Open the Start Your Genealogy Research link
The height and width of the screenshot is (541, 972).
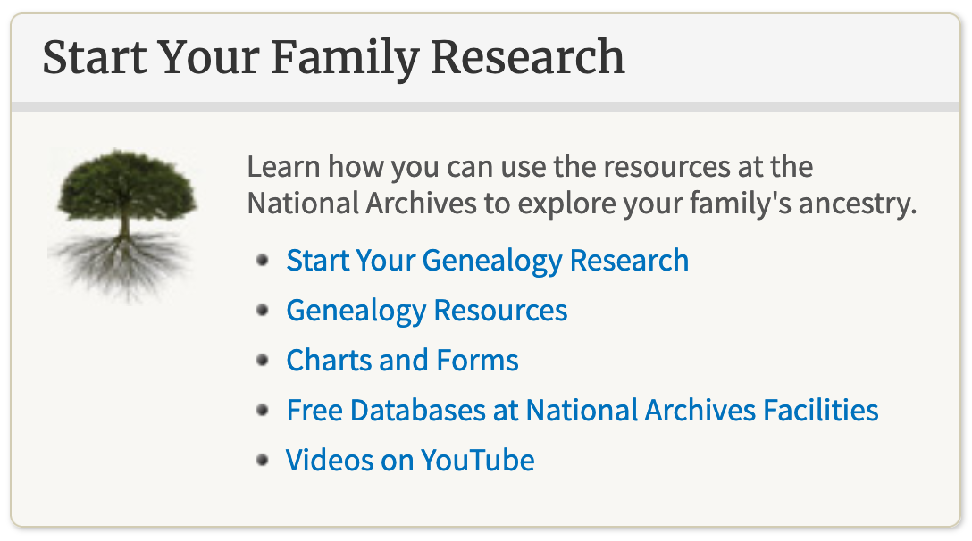coord(487,261)
